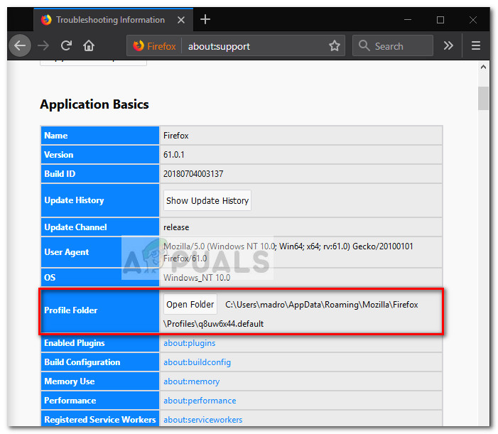Open the about:memory link
This screenshot has height=434, width=498.
click(192, 381)
